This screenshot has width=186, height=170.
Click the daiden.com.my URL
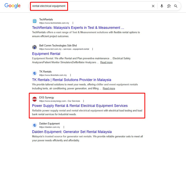(x=49, y=127)
